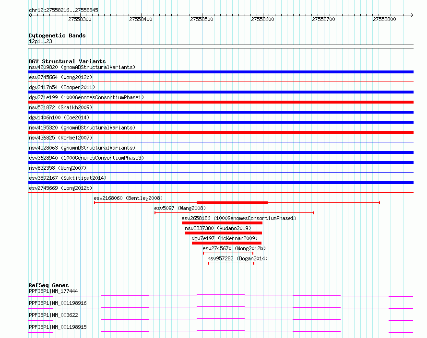
Task: Select PPFIBP1|NM_001198916 transcript label
Action: 58,303
